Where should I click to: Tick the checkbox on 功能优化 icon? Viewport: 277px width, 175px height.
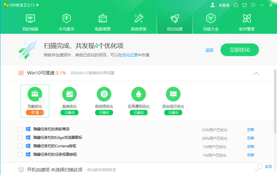point(41,100)
